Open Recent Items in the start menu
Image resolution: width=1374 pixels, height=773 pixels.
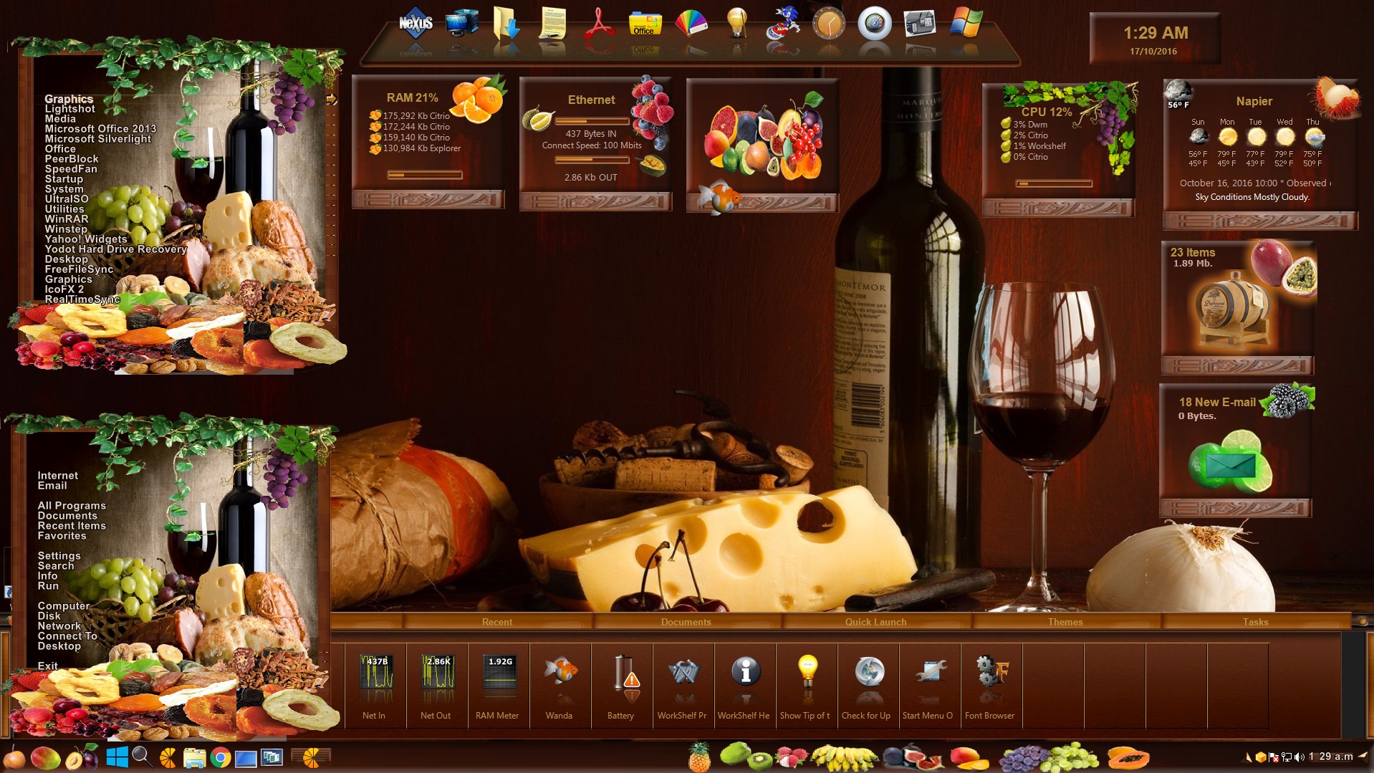pyautogui.click(x=72, y=526)
